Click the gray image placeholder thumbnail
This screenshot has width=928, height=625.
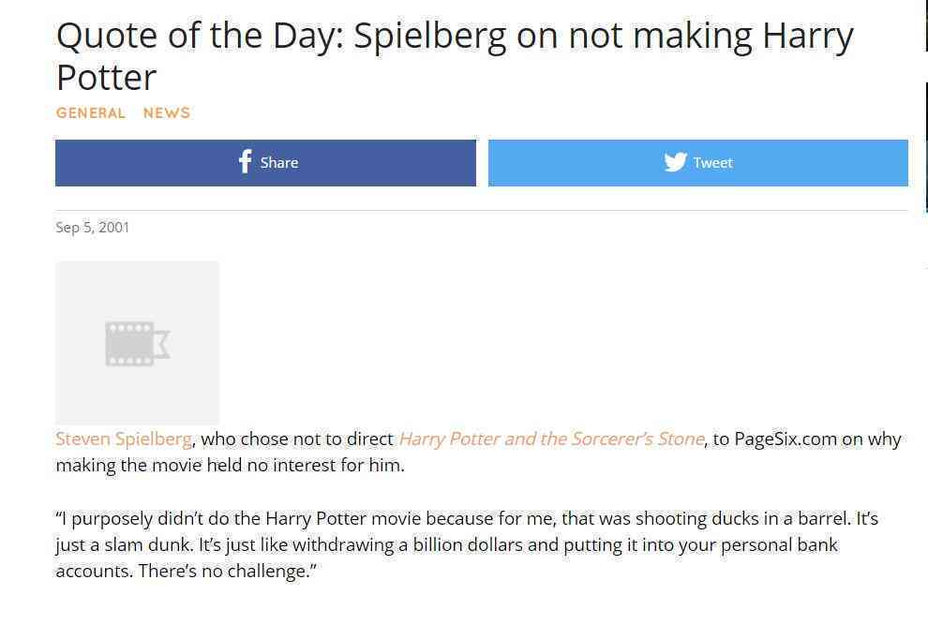[x=137, y=343]
